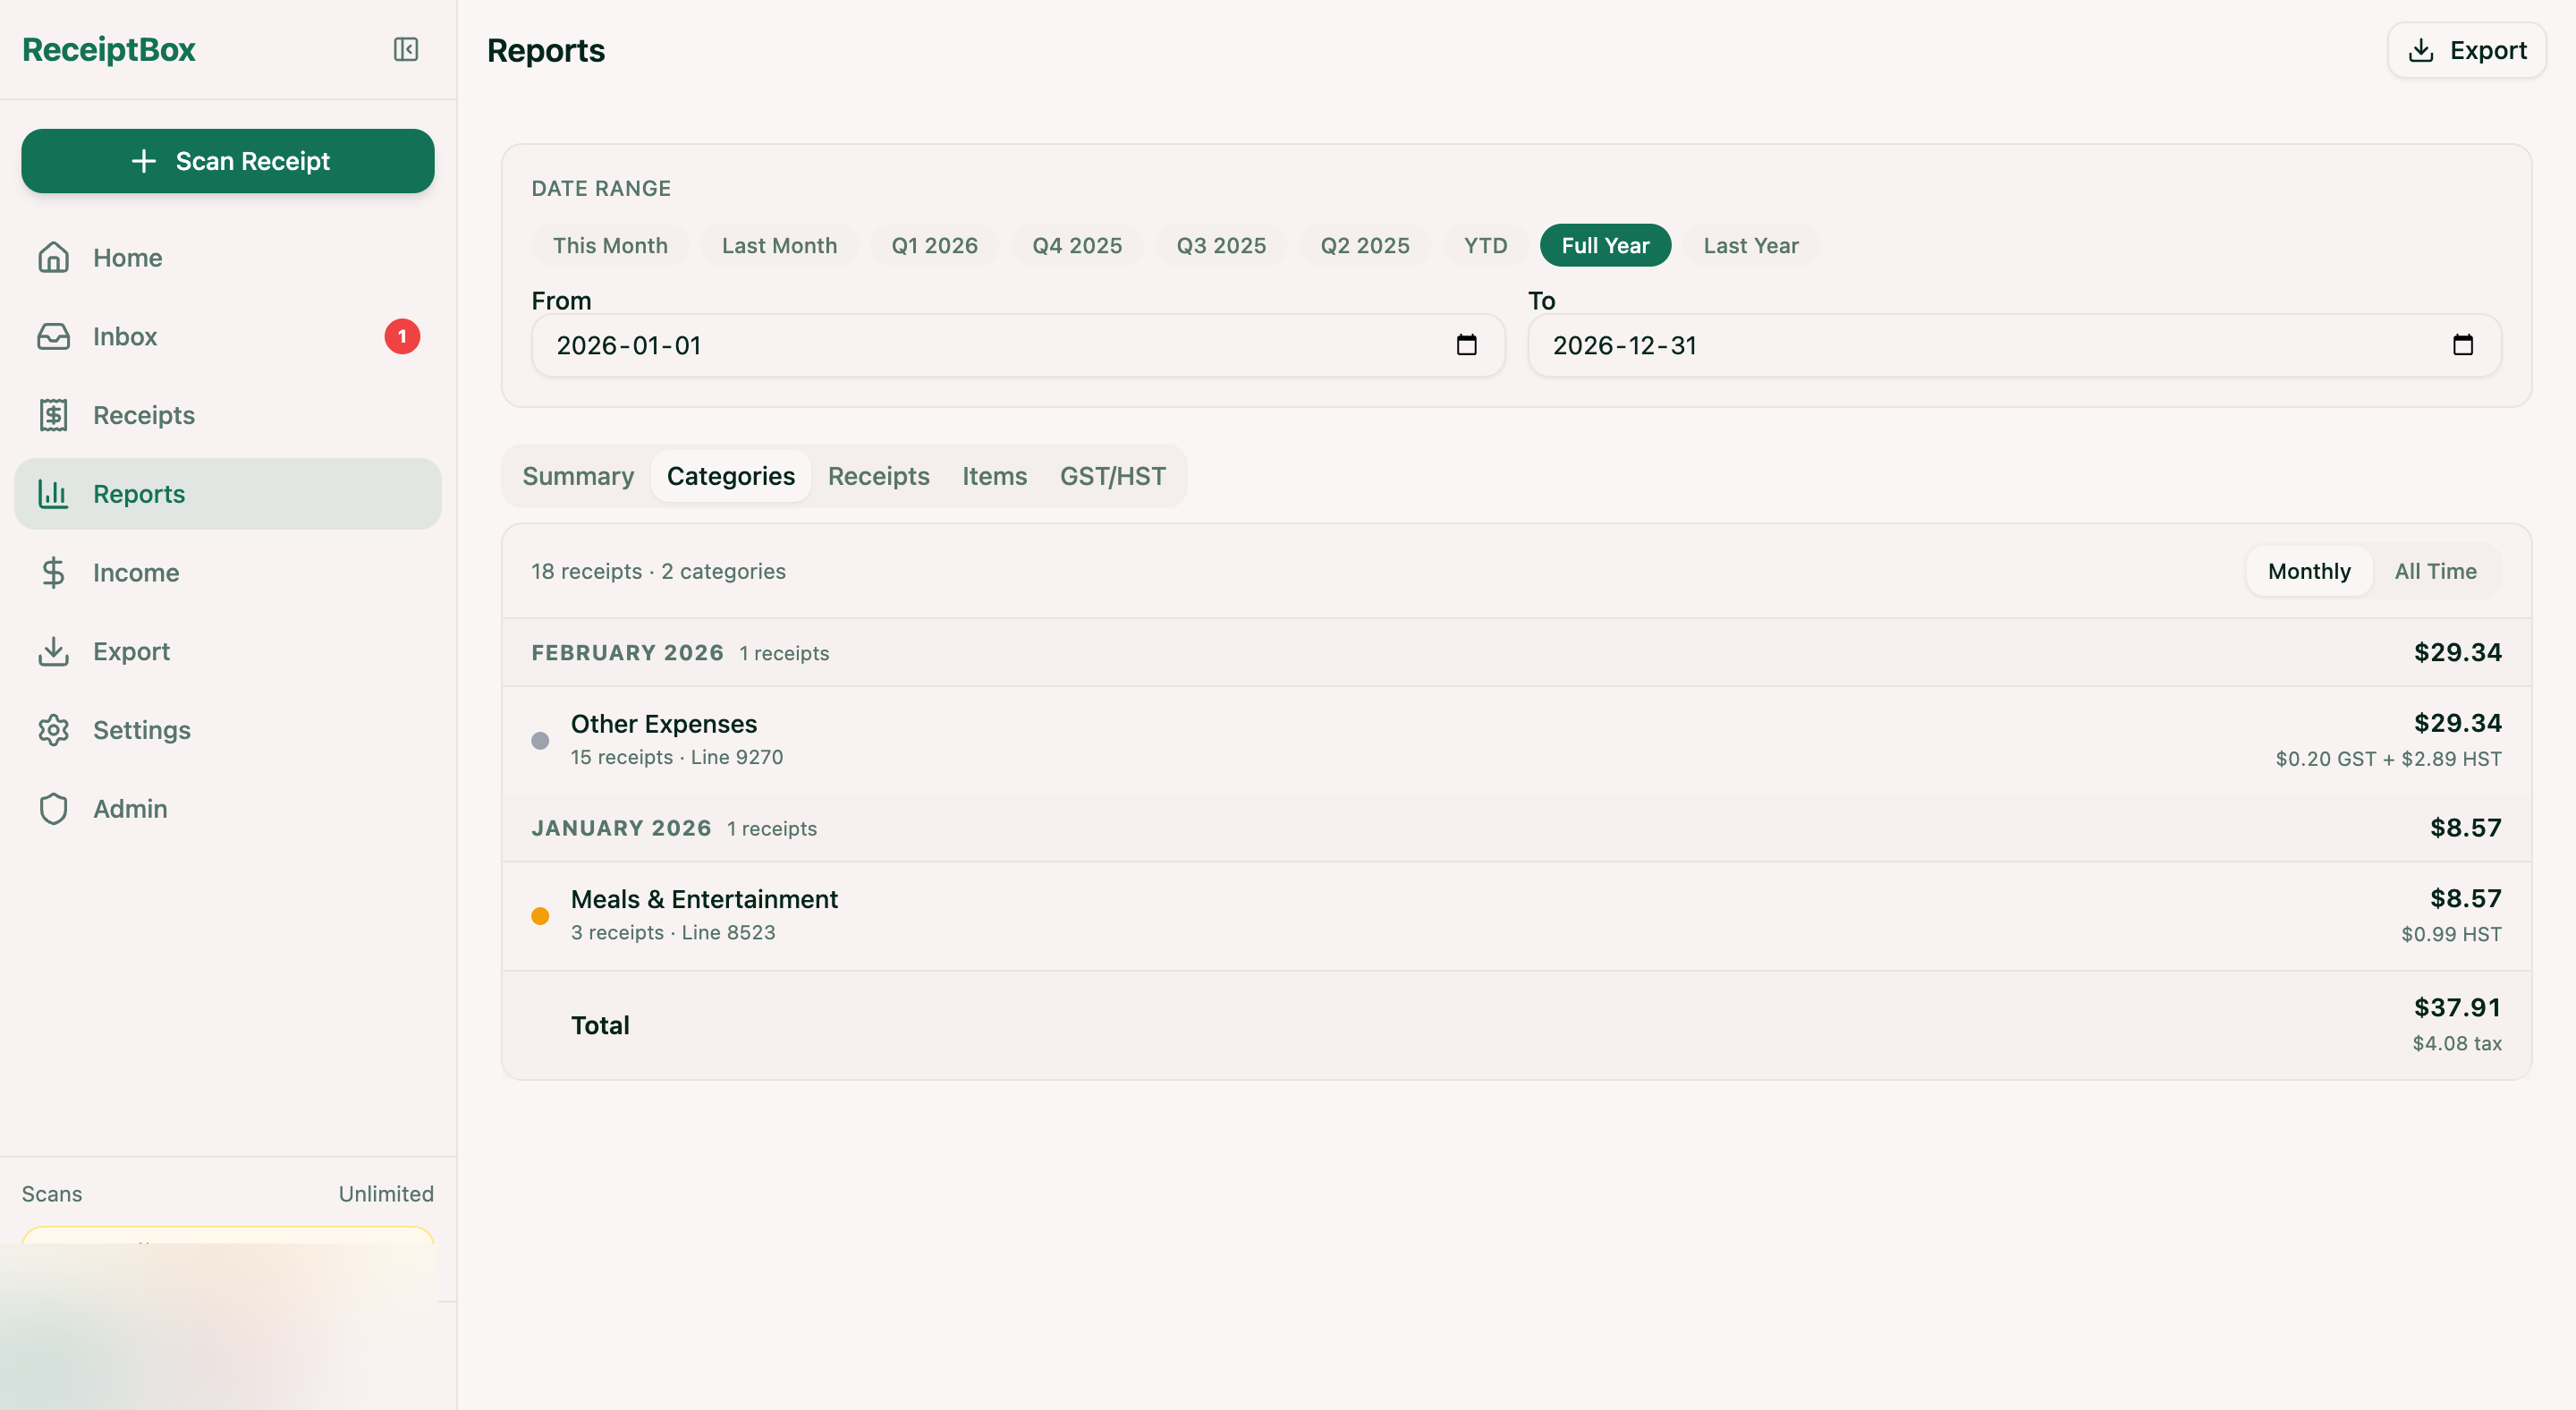The width and height of the screenshot is (2576, 1410).
Task: Open the GST/HST report tab
Action: 1113,476
